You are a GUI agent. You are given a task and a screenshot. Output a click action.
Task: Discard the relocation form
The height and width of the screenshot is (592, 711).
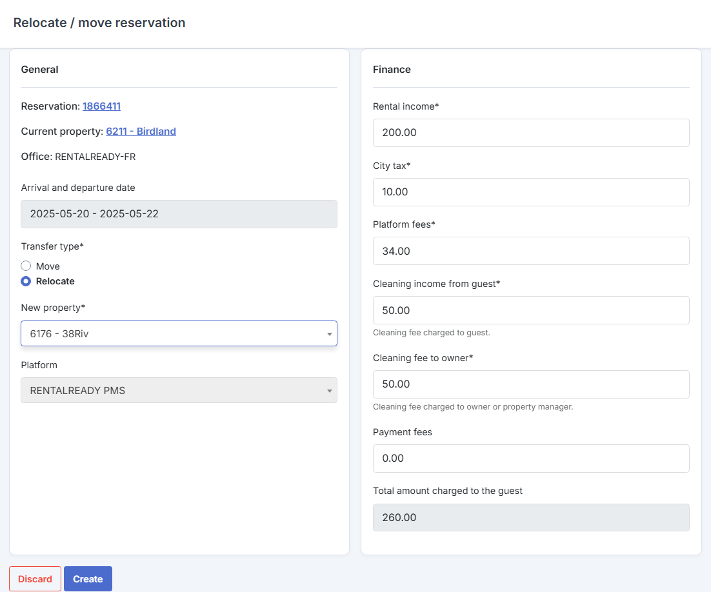35,579
